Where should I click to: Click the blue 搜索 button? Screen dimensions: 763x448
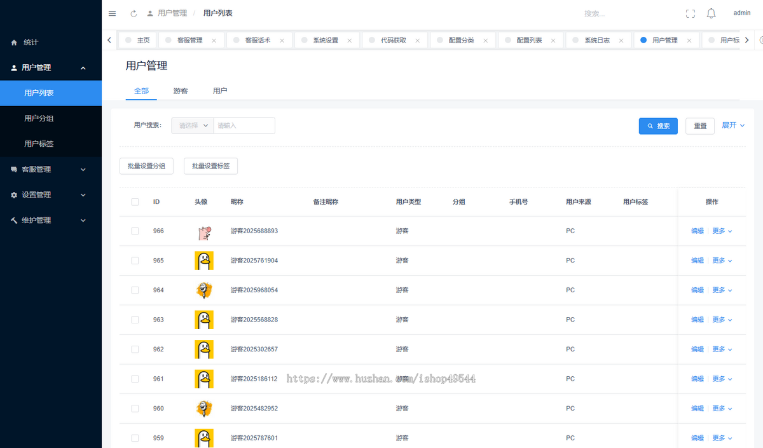pyautogui.click(x=658, y=126)
